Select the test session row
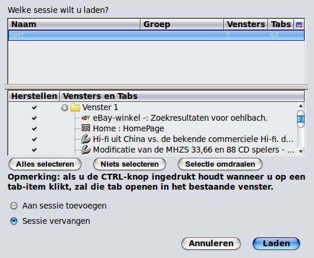This screenshot has width=314, height=258. [x=156, y=35]
